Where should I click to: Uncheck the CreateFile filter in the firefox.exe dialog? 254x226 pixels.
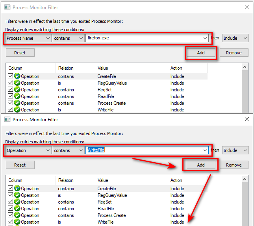10,76
